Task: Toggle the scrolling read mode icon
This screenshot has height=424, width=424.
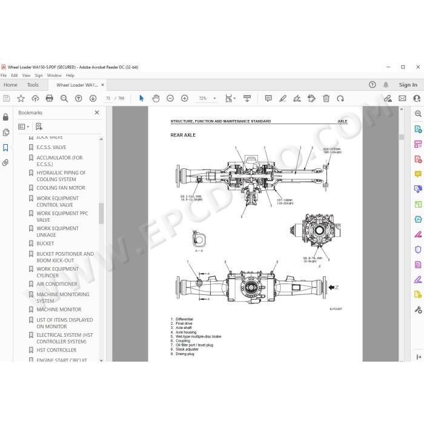Action: (x=247, y=98)
